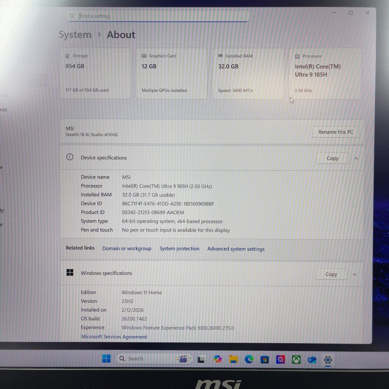Click the Rename this PC button
This screenshot has height=389, width=389.
click(x=335, y=132)
